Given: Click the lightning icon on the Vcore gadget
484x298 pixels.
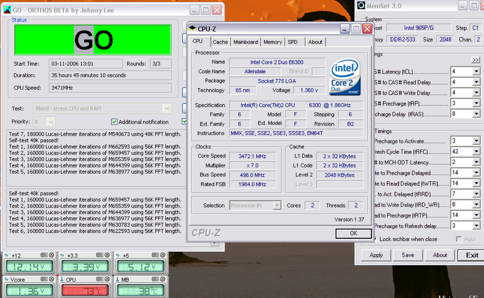Looking at the screenshot, I should (7, 279).
